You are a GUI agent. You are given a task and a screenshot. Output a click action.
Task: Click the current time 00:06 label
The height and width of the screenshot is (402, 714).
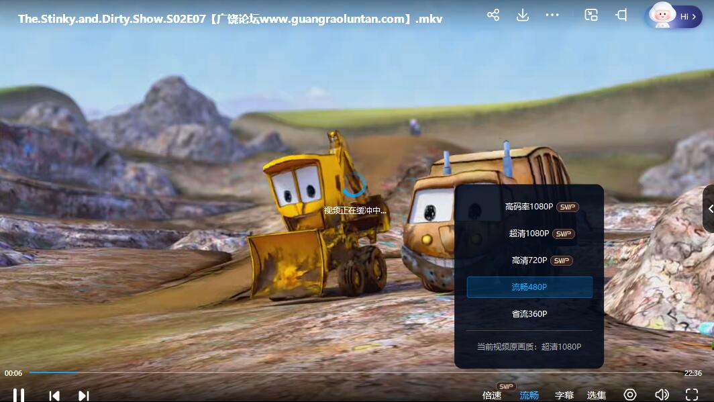(x=13, y=373)
